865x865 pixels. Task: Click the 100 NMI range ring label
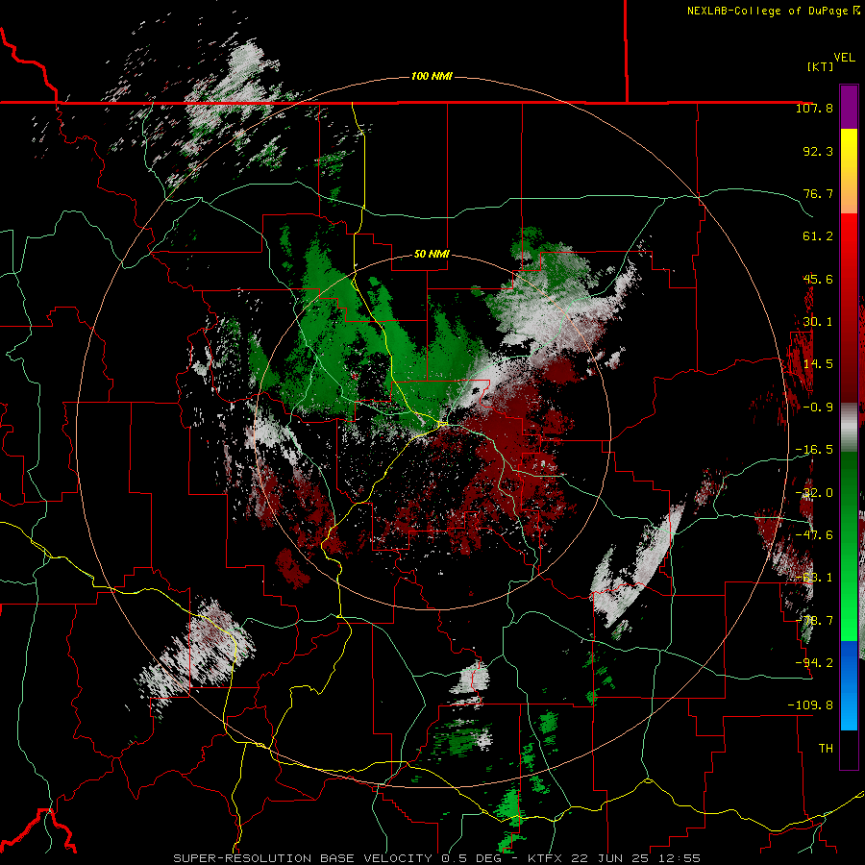coord(432,76)
